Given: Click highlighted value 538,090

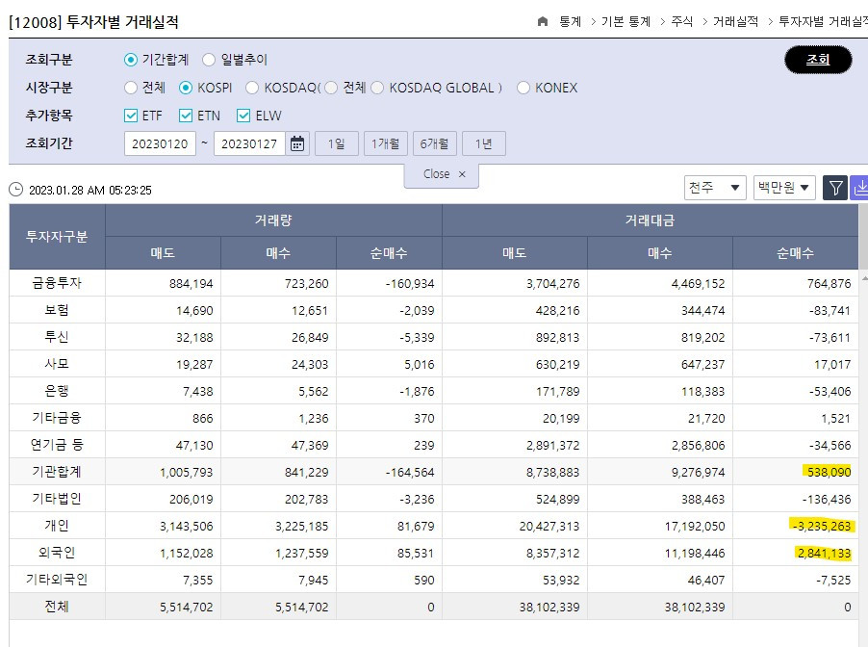Looking at the screenshot, I should click(x=829, y=472).
